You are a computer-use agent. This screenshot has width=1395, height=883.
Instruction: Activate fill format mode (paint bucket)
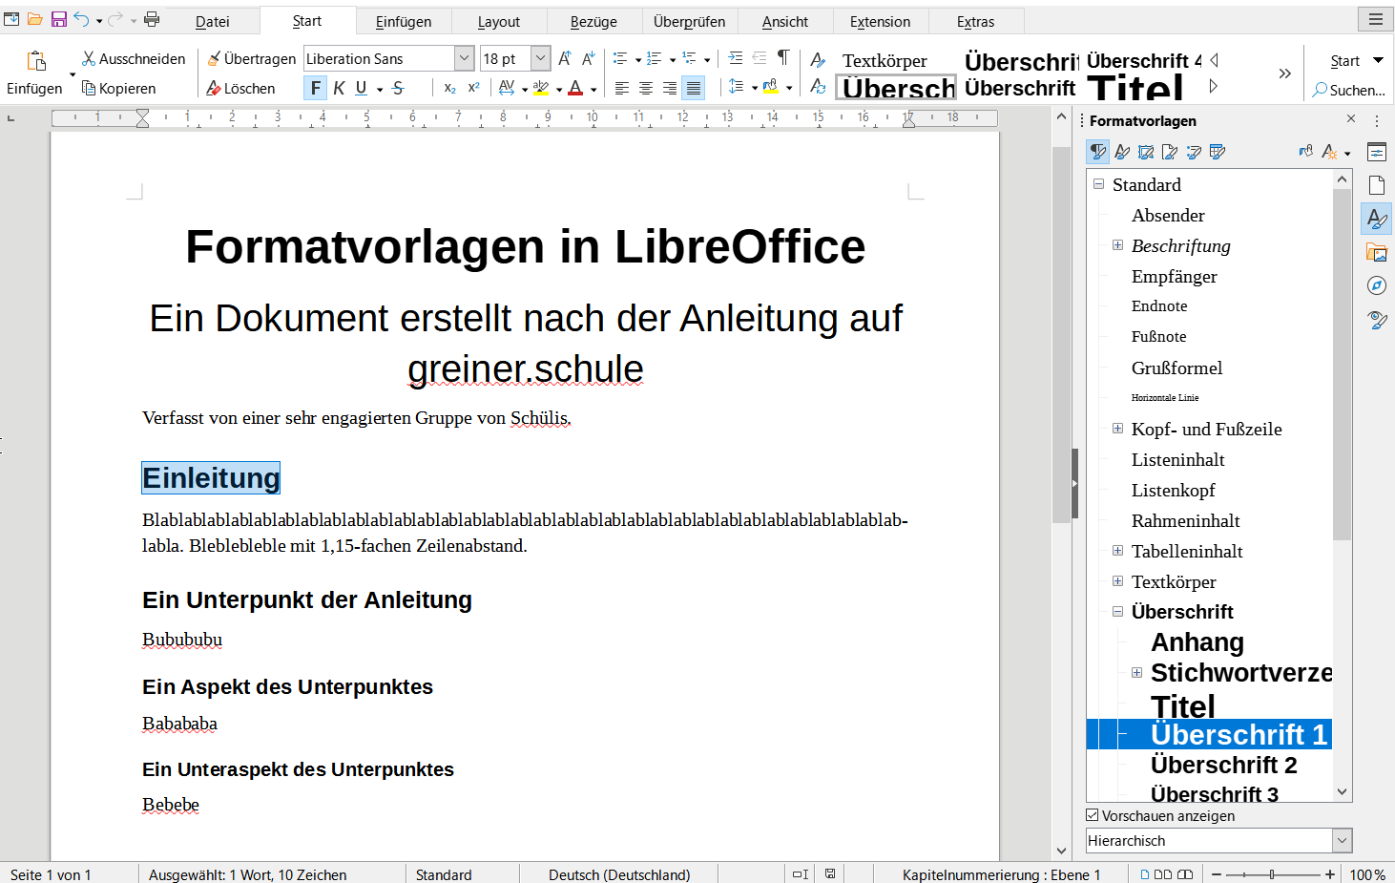point(1306,152)
